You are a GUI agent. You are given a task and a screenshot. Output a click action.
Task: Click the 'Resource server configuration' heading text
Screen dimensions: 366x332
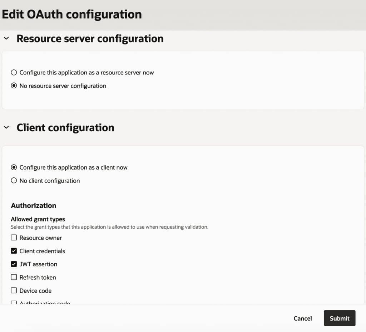(90, 38)
